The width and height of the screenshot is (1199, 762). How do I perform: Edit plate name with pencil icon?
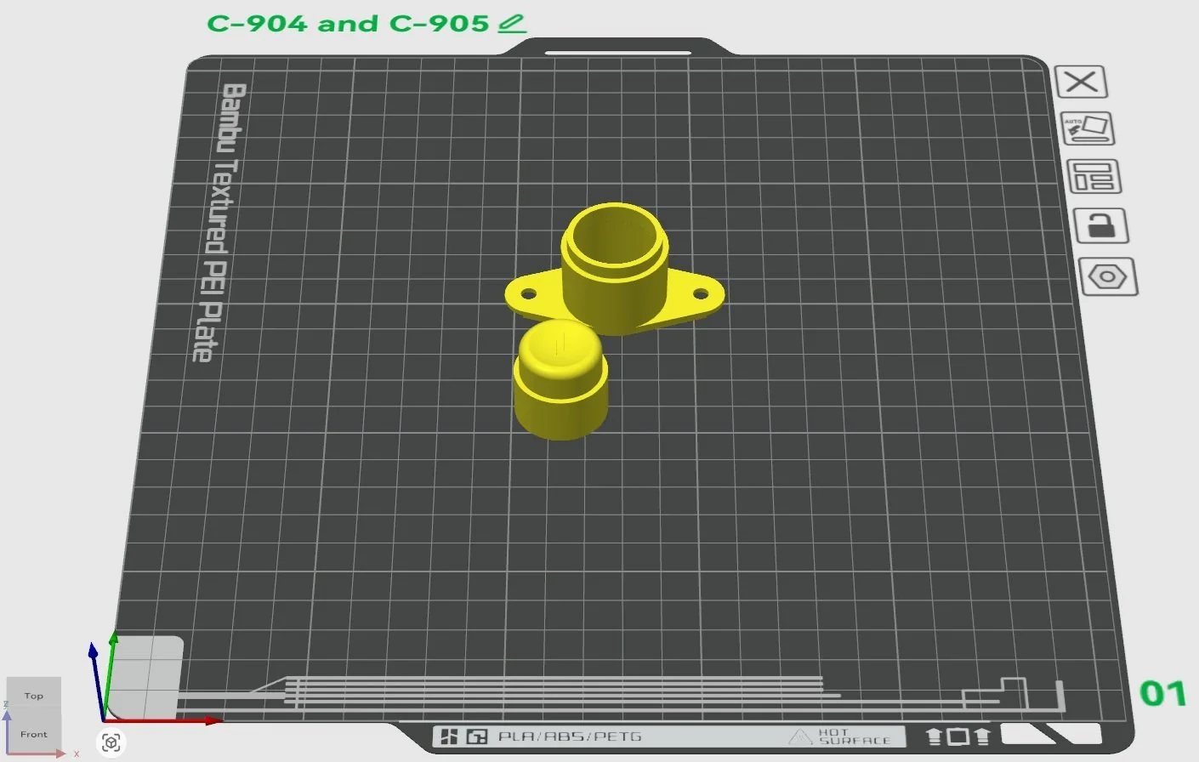pos(512,24)
